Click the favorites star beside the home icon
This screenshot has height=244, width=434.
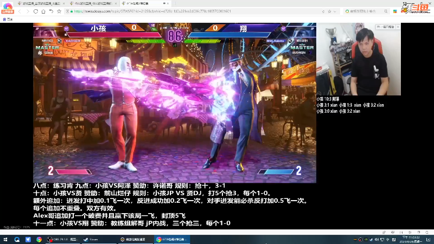[59, 11]
